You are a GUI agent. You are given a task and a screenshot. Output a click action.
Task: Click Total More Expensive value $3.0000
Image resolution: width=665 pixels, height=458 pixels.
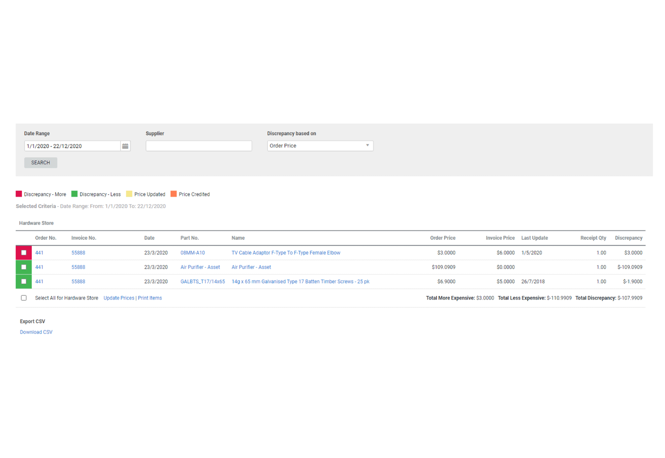(485, 298)
